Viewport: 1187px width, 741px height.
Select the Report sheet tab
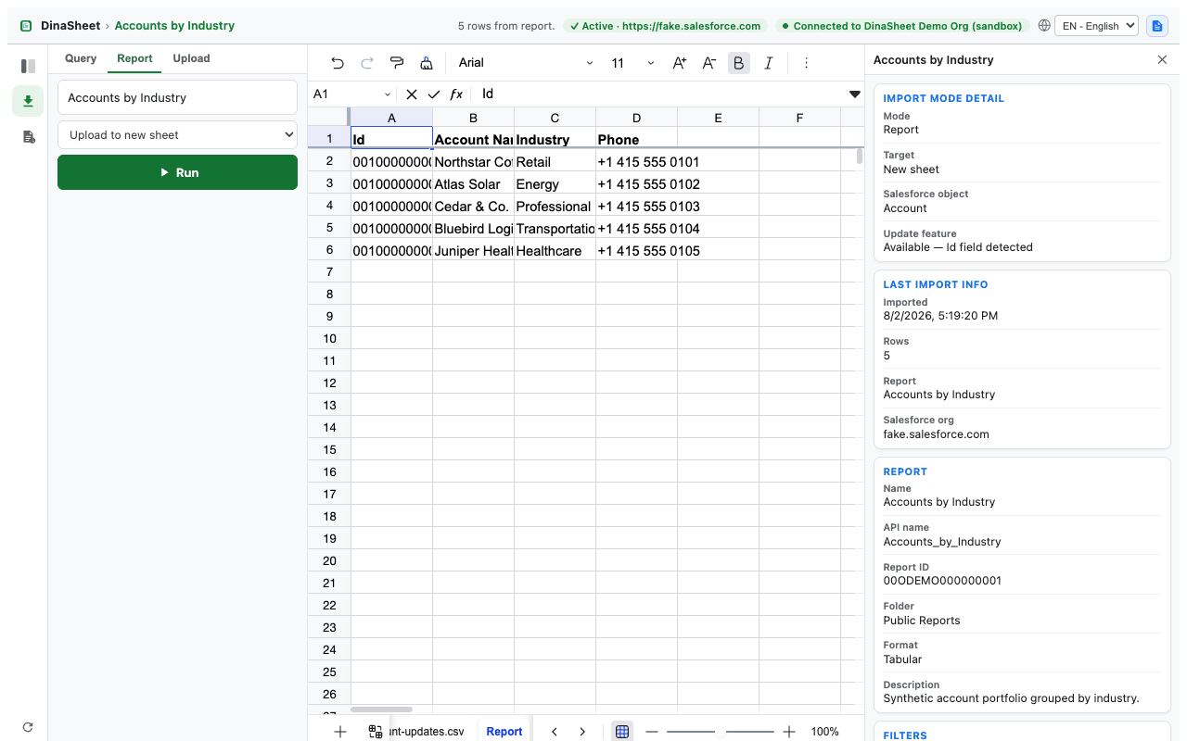click(x=504, y=732)
